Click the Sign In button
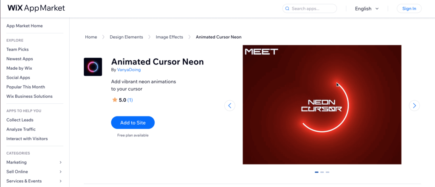The image size is (435, 187). pyautogui.click(x=409, y=8)
